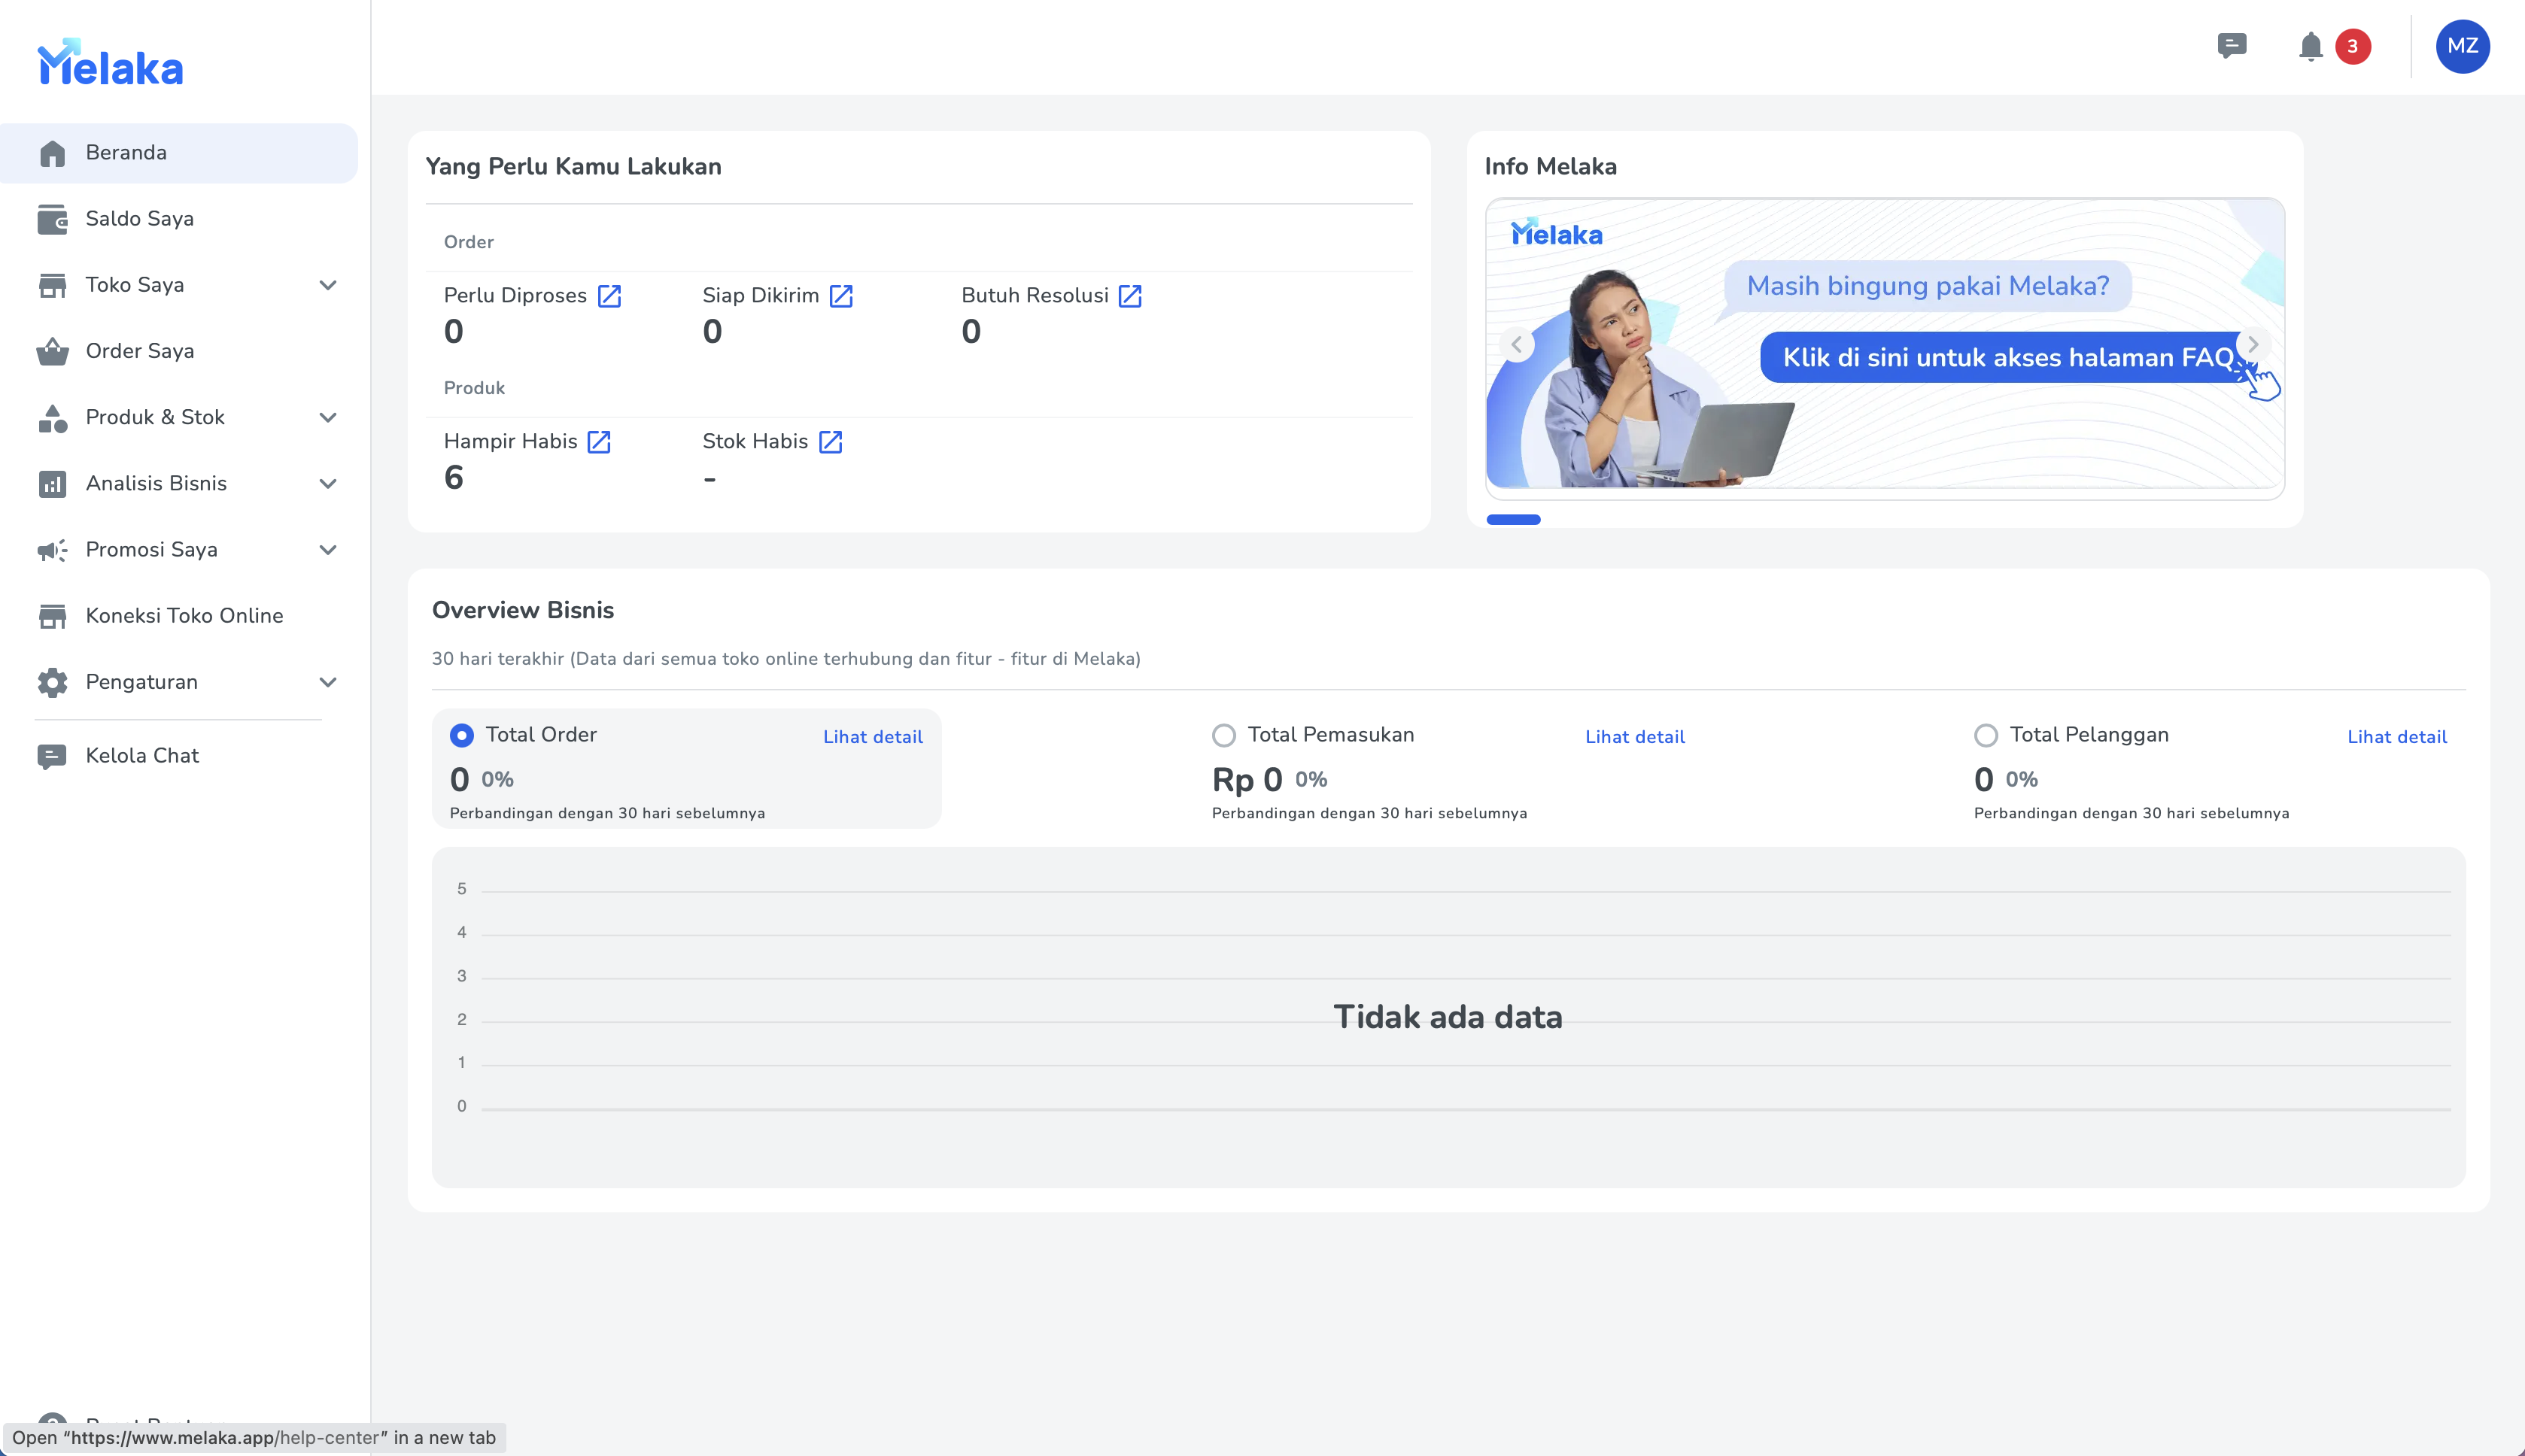Click the Melaka logo in sidebar
Screen dimensions: 2525x1456
110,62
